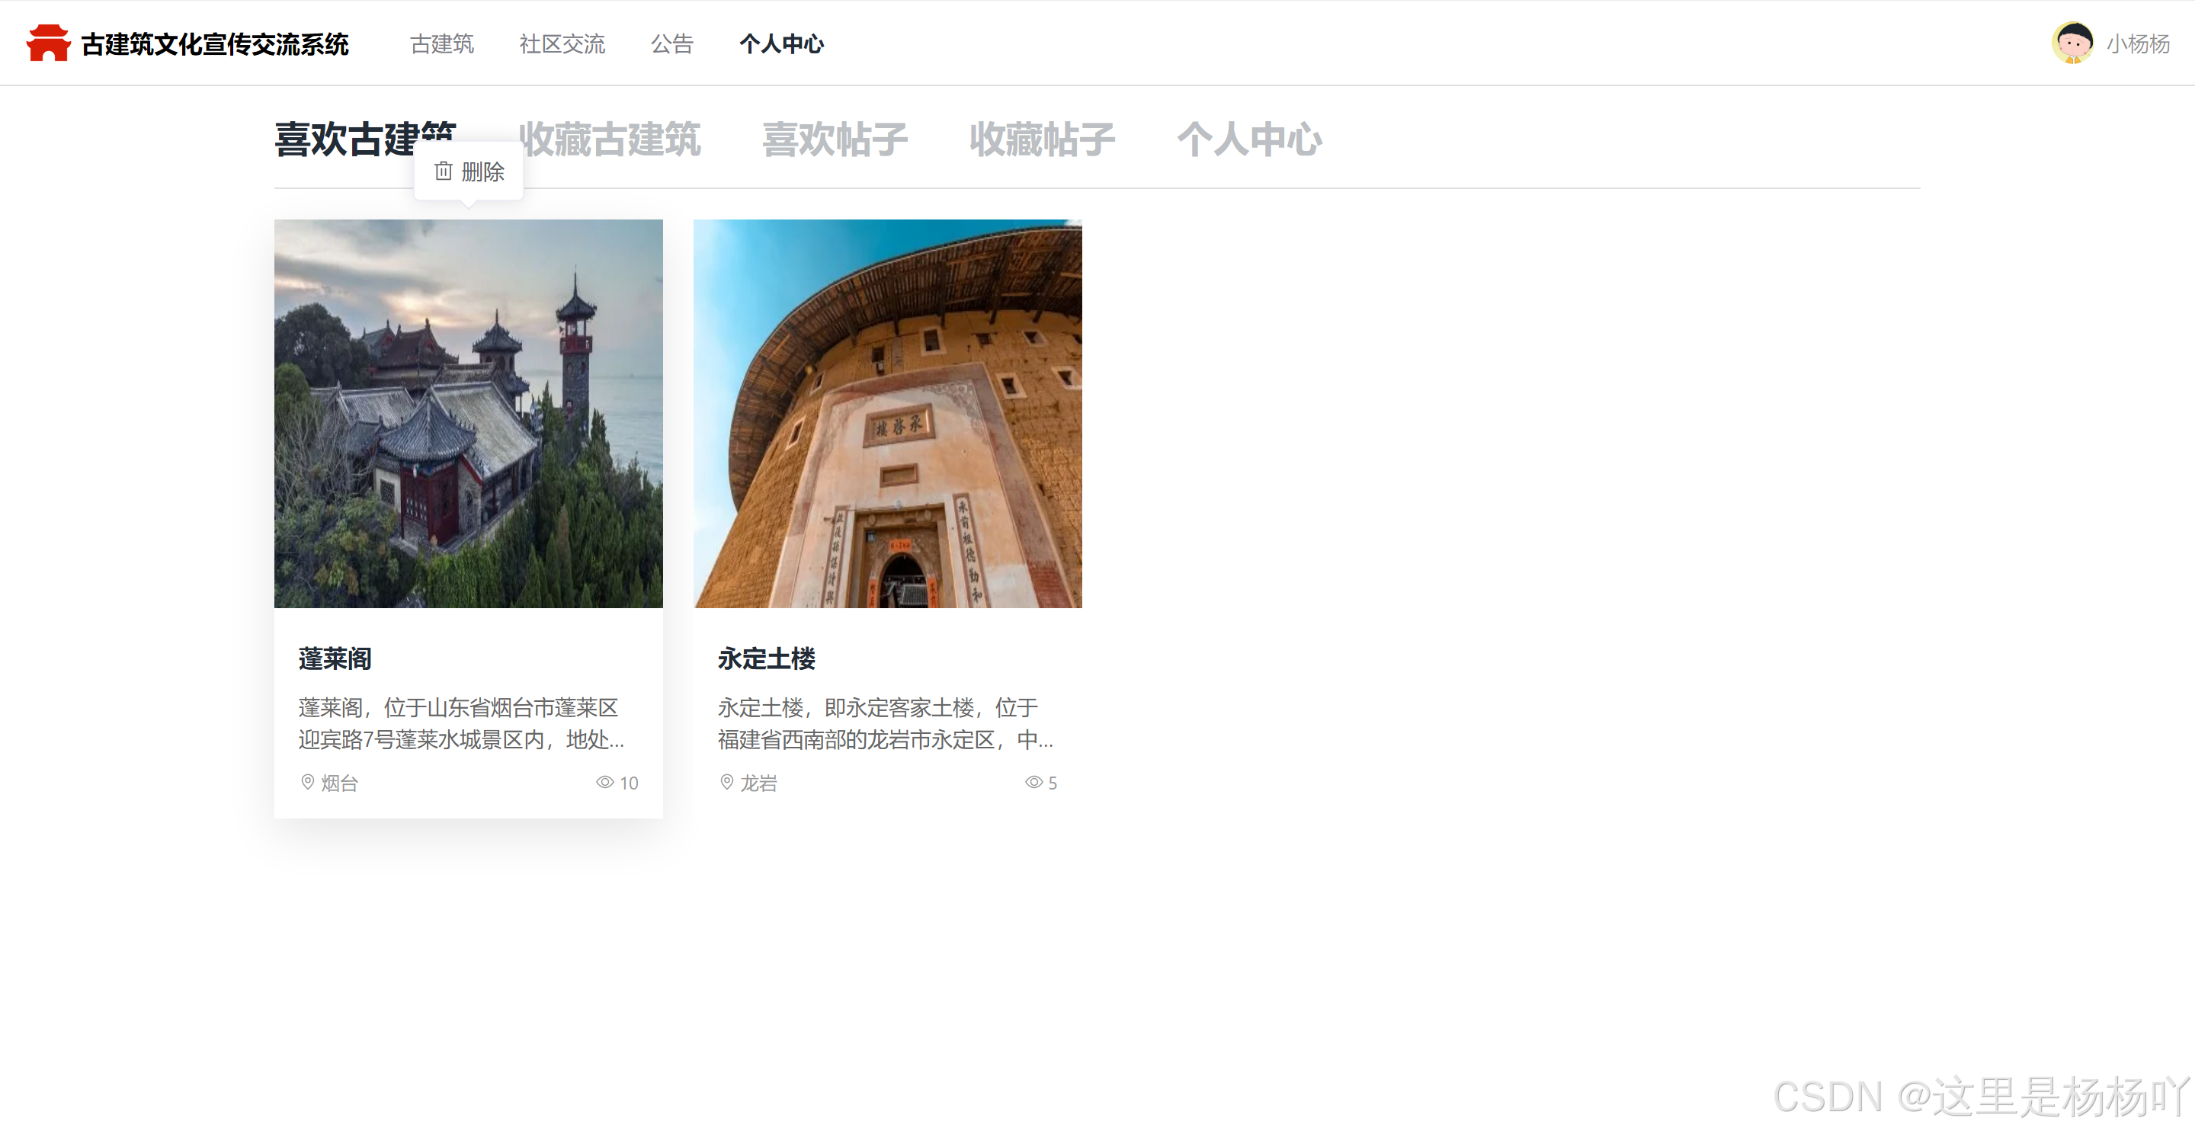
Task: Click location pin icon beside 烟台
Action: (308, 782)
